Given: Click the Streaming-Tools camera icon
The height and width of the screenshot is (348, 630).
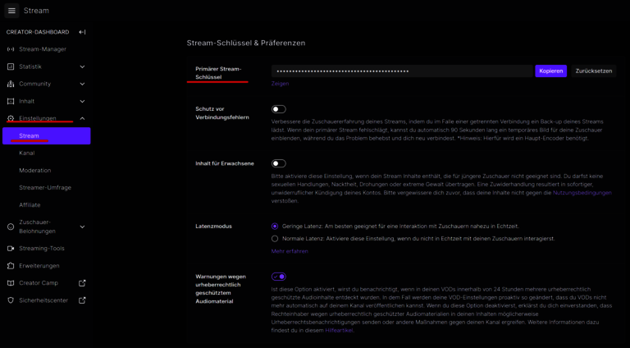Looking at the screenshot, I should click(11, 249).
